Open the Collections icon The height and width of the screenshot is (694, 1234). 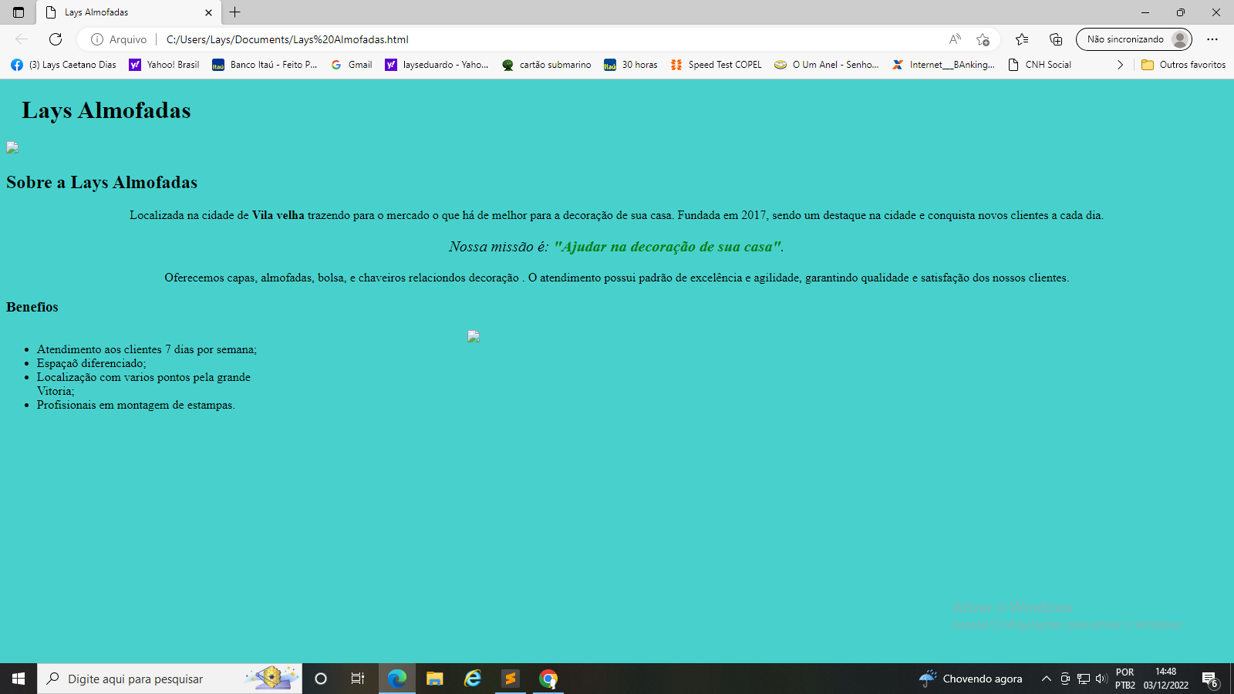tap(1056, 39)
